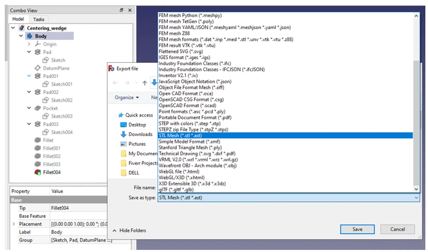Click the Body icon in model tree
This screenshot has width=428, height=252.
[30, 36]
